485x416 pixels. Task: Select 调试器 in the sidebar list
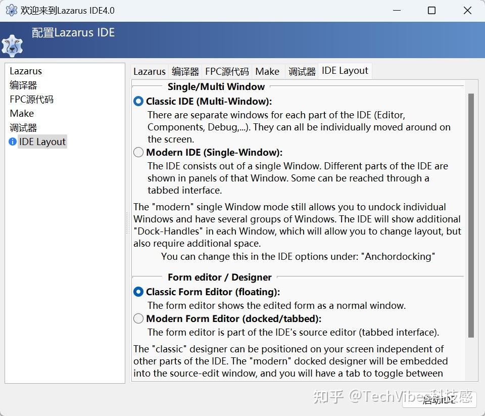coord(23,127)
